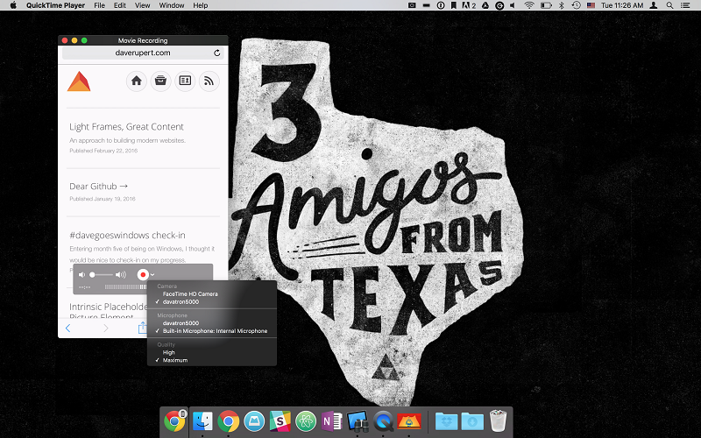Click the home icon on daverupert.com
The image size is (701, 438).
coord(136,81)
